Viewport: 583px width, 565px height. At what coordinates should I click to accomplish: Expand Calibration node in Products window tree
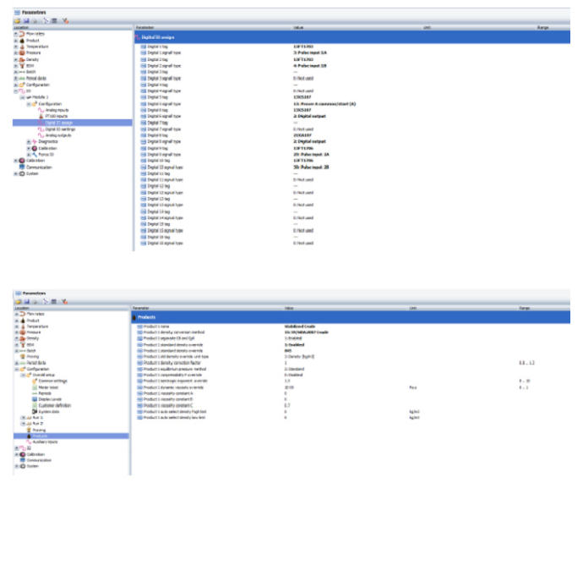pyautogui.click(x=16, y=454)
